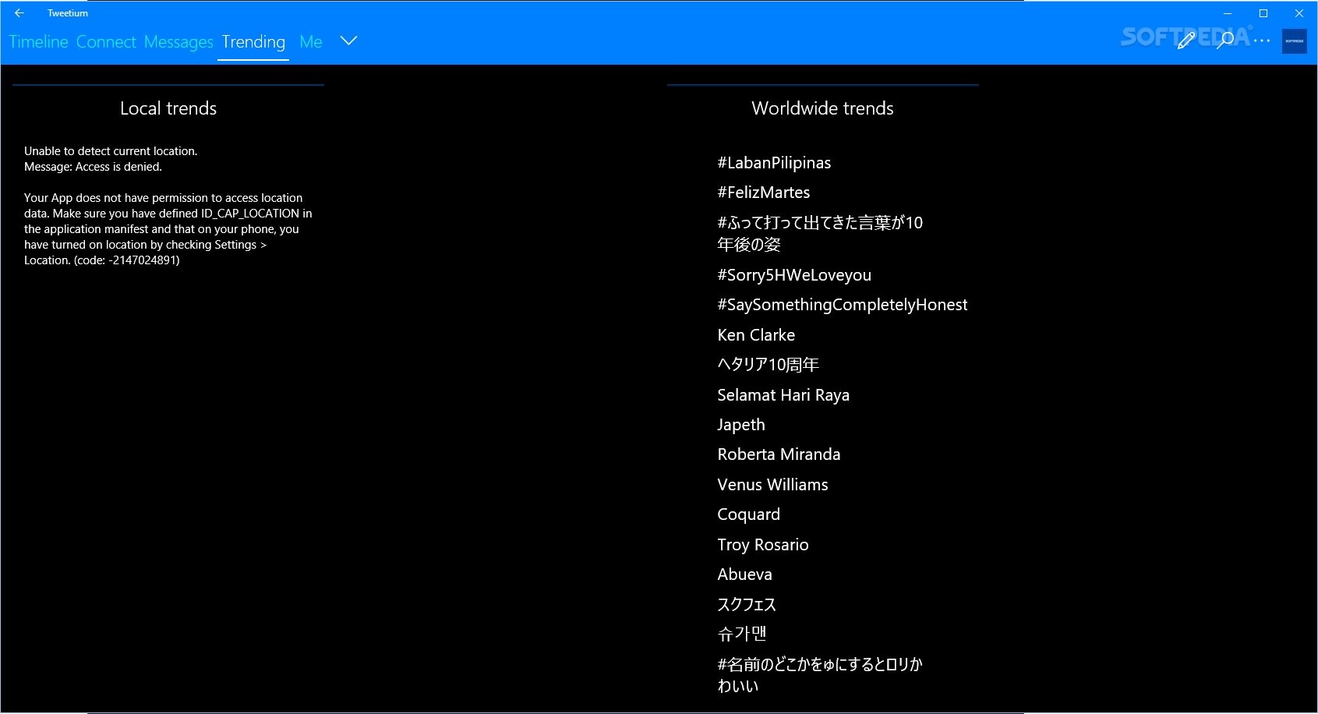Screen dimensions: 1318x714
Task: Select the Venus Williams trend
Action: pyautogui.click(x=772, y=485)
